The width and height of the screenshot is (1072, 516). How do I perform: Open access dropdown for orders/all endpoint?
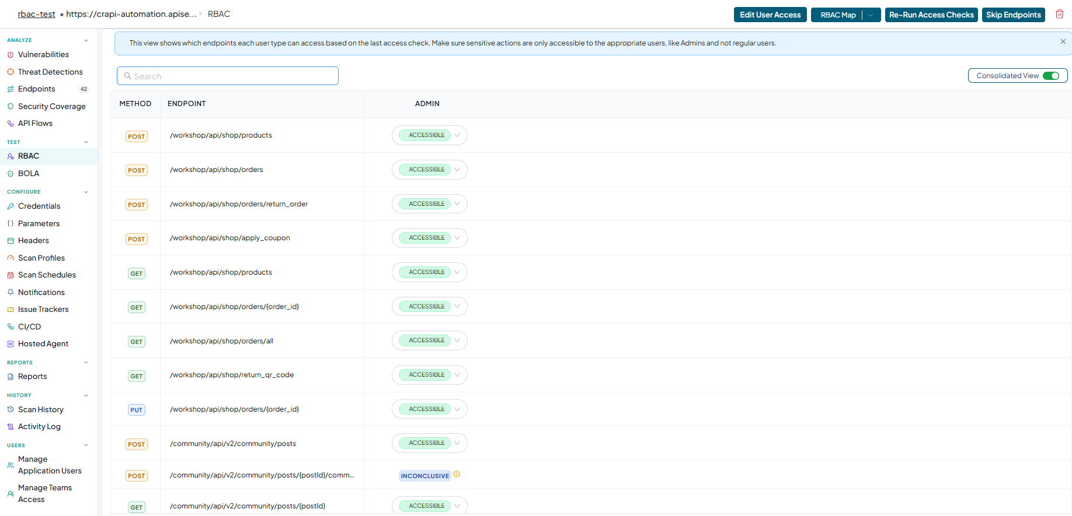tap(430, 341)
